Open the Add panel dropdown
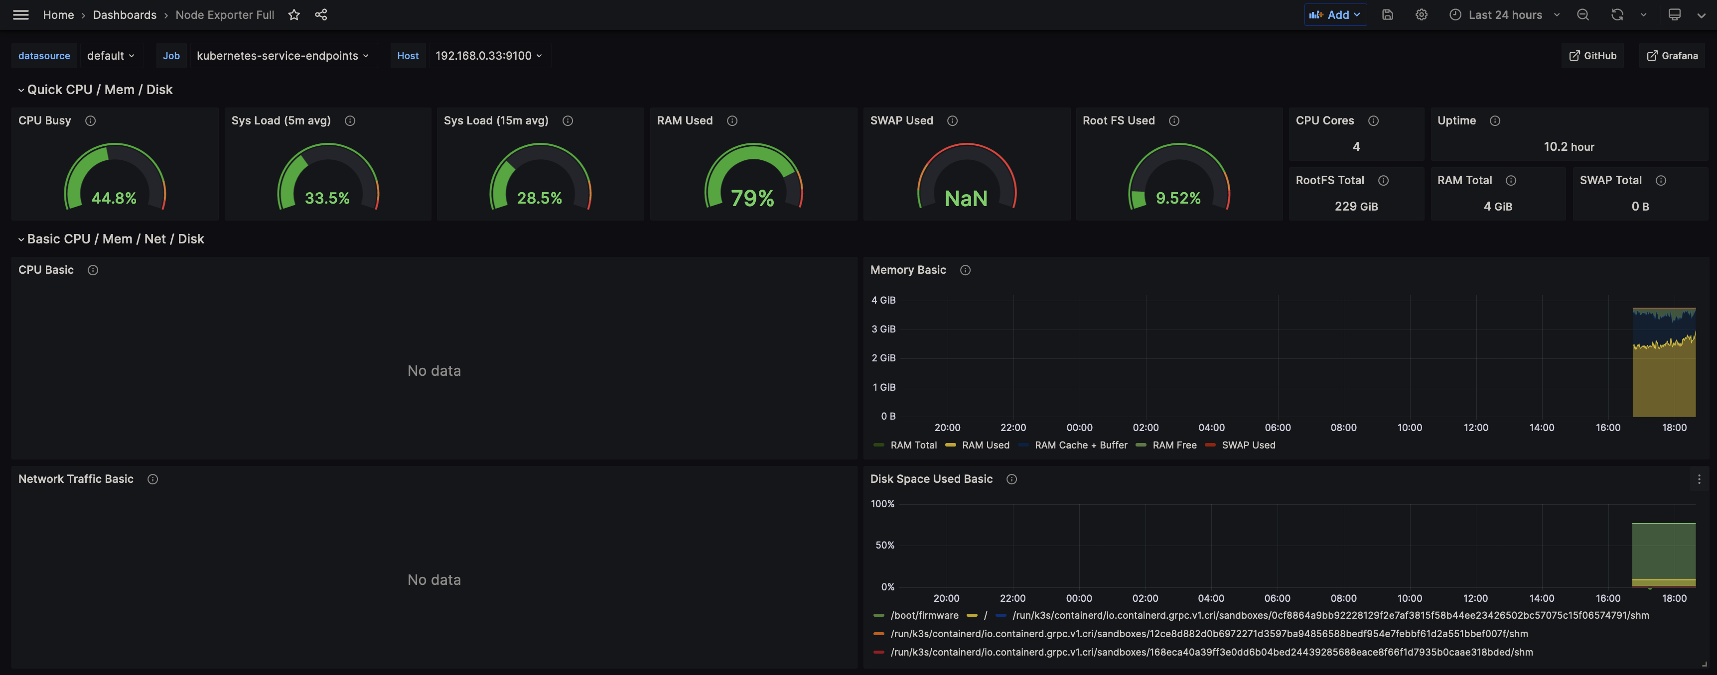This screenshot has height=675, width=1717. tap(1335, 14)
